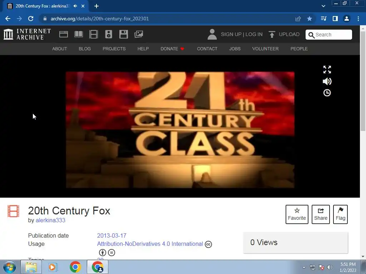
Task: Click the Attribution person license icon
Action: tap(103, 253)
